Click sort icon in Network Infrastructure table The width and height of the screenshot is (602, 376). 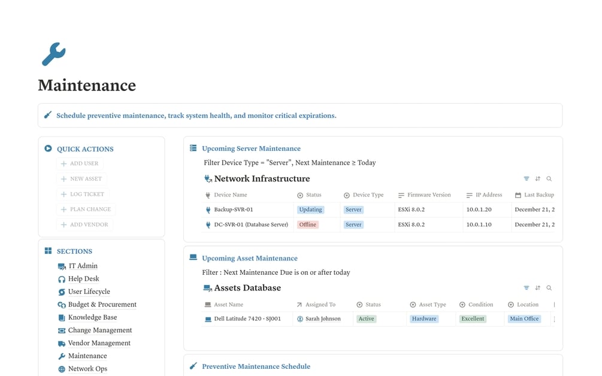(x=537, y=179)
